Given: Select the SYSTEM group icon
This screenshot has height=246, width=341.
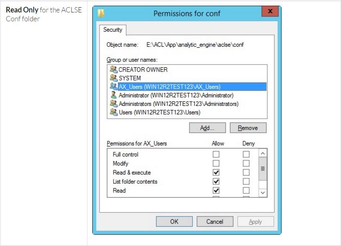Looking at the screenshot, I should coord(113,78).
